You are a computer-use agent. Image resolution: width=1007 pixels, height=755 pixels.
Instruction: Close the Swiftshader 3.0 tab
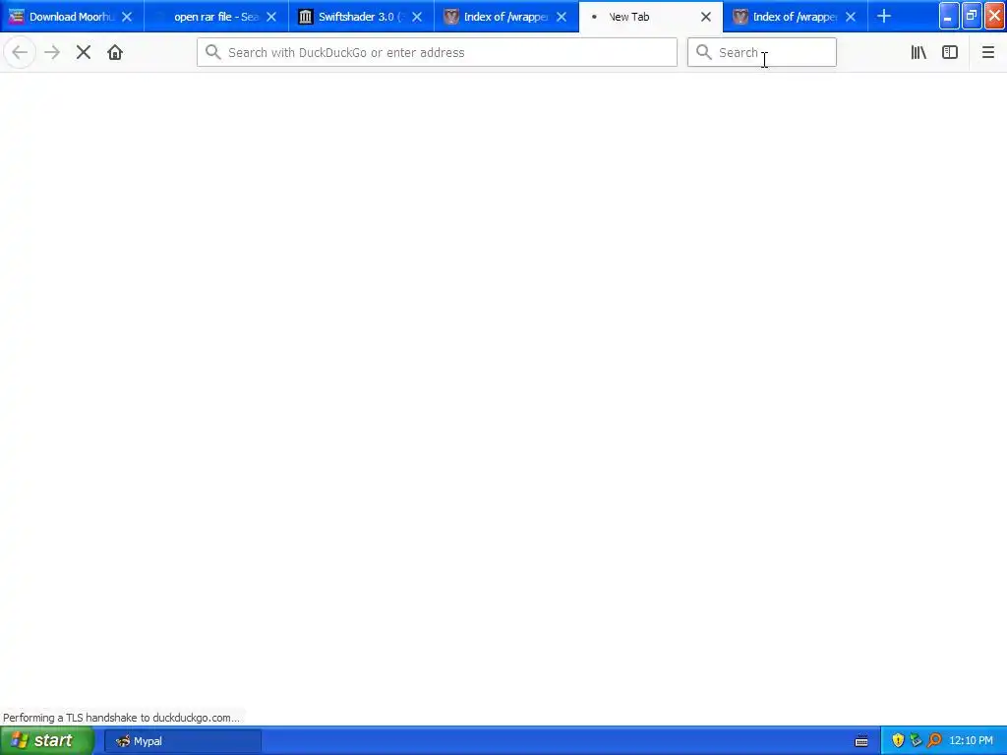[x=417, y=17]
